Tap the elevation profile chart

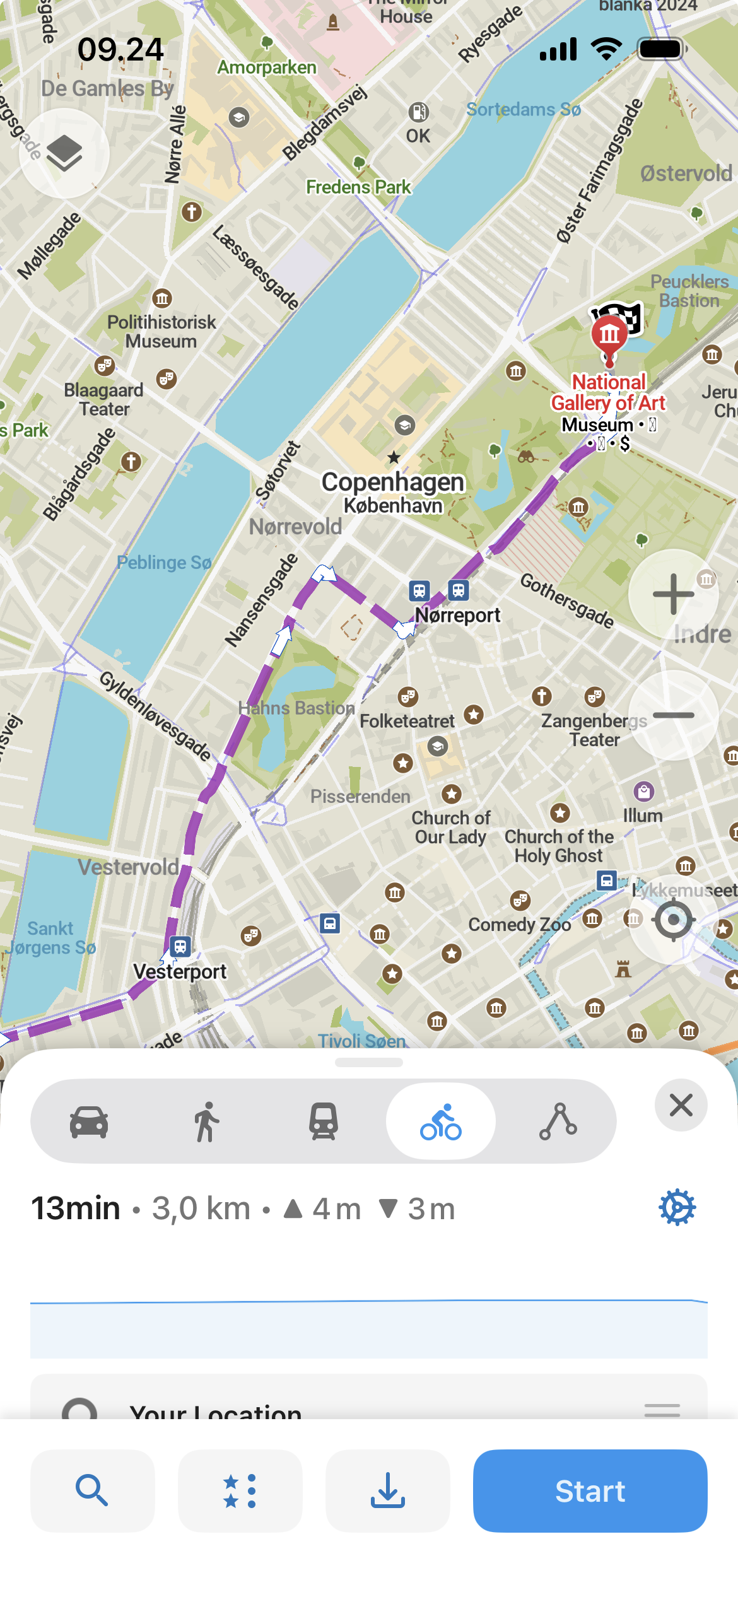click(x=369, y=1328)
